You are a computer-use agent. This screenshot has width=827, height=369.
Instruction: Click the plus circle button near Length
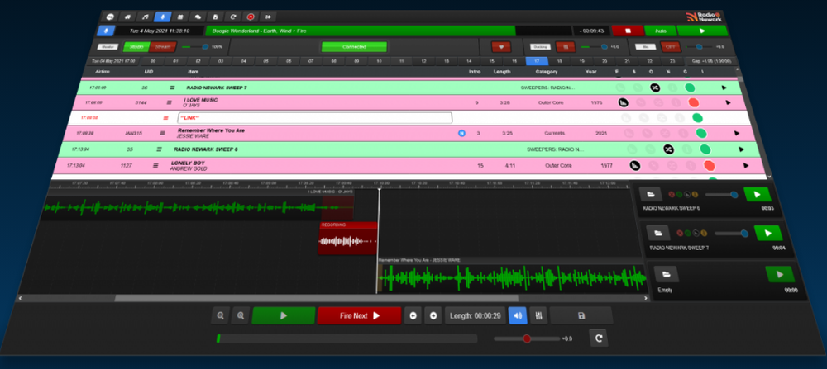(x=433, y=316)
